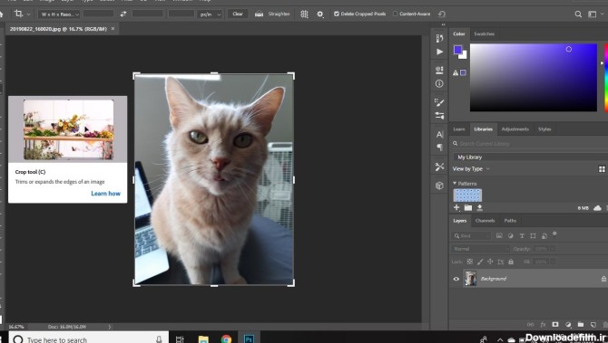Filter layers by pixel layers icon
Viewport: 608px width, 343px height.
499,236
